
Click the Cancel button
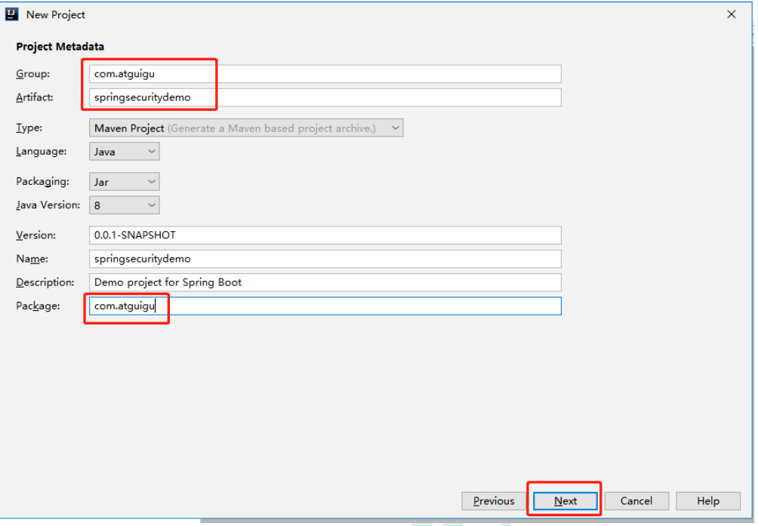pyautogui.click(x=636, y=501)
